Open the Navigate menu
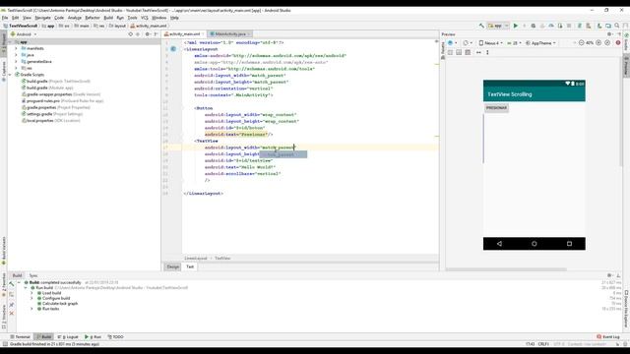This screenshot has width=630, height=354. (42, 18)
